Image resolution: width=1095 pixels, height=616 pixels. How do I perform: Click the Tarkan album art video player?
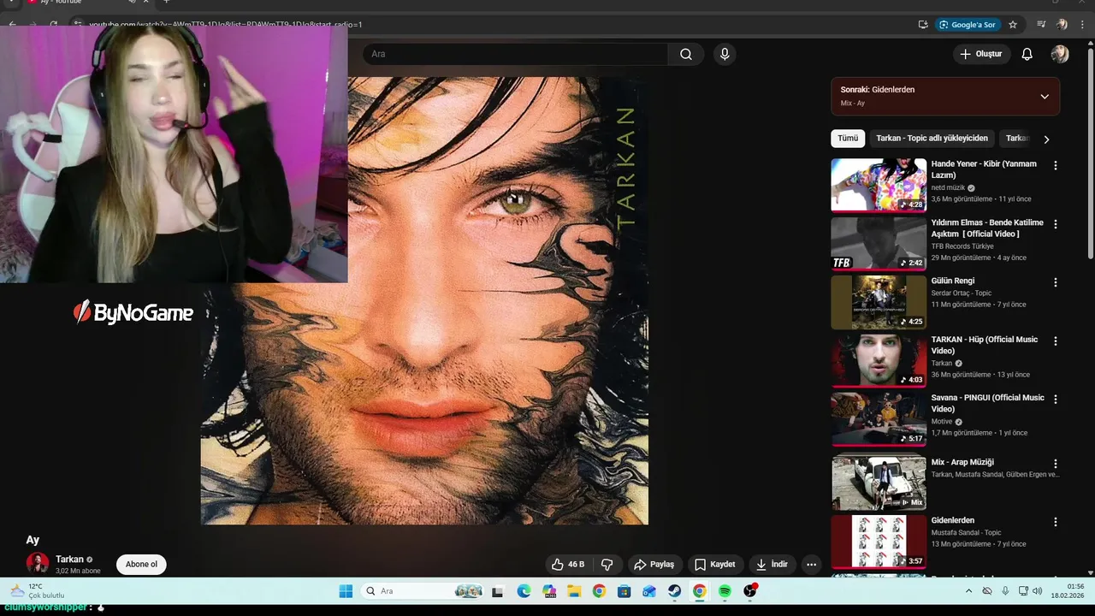(424, 300)
